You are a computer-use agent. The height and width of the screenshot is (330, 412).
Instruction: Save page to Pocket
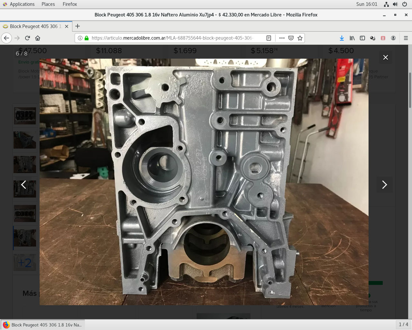pos(291,38)
